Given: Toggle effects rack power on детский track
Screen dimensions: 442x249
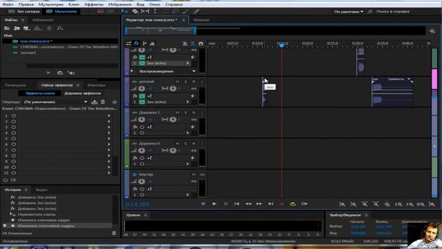Looking at the screenshot, I should tap(142, 96).
